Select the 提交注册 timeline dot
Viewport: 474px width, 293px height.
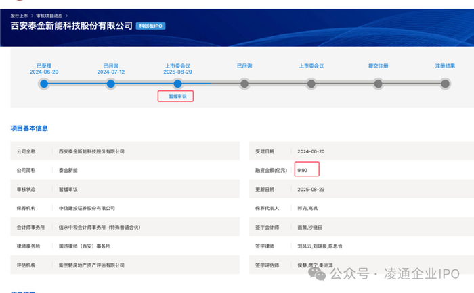coord(378,84)
